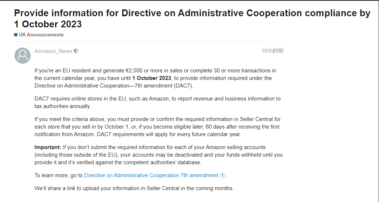Click the post timestamp 10小时前
This screenshot has height=202, width=379.
pyautogui.click(x=273, y=51)
